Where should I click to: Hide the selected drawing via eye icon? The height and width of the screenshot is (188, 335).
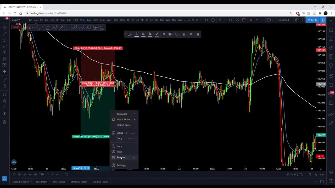[191, 34]
